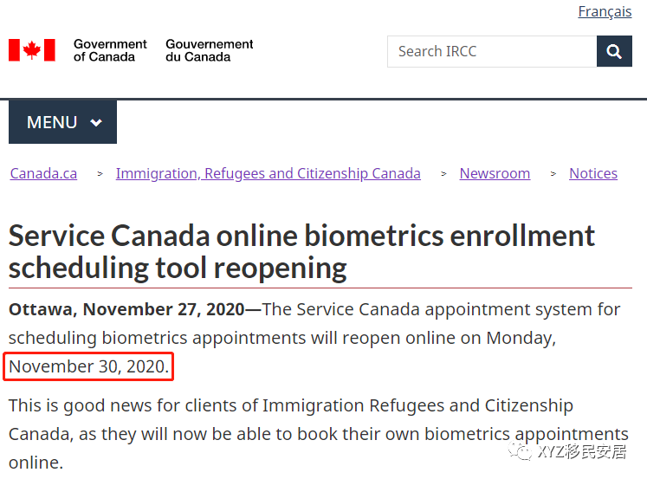Click the biometrics enrollment page heading
This screenshot has width=647, height=479.
point(301,251)
